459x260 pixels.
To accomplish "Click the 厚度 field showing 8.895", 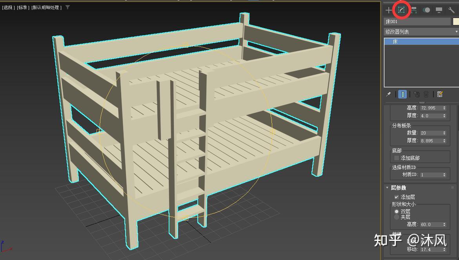I will click(431, 141).
